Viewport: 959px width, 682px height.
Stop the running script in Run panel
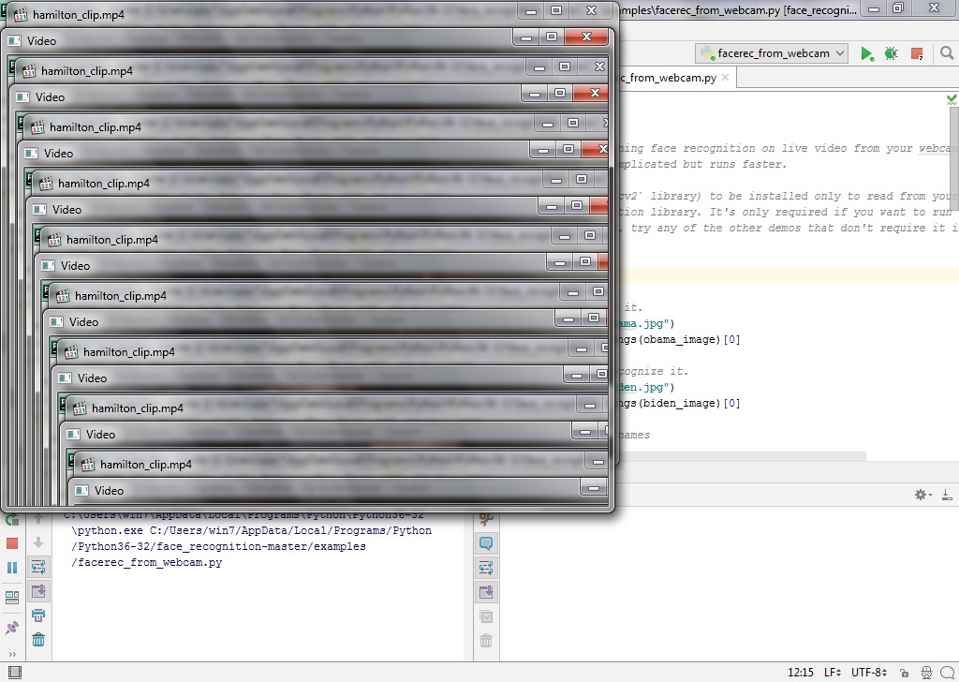pyautogui.click(x=12, y=543)
